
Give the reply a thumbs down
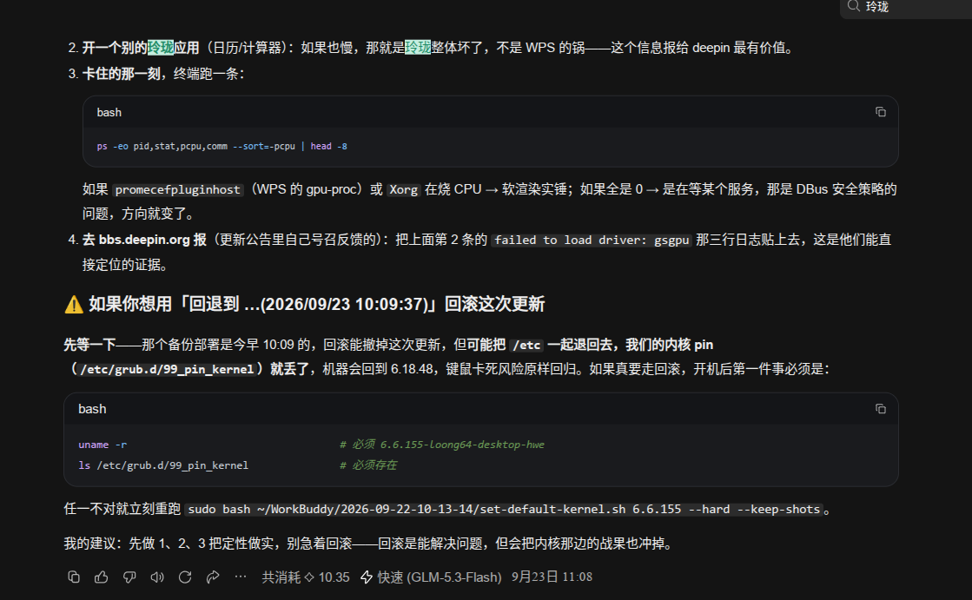coord(129,577)
